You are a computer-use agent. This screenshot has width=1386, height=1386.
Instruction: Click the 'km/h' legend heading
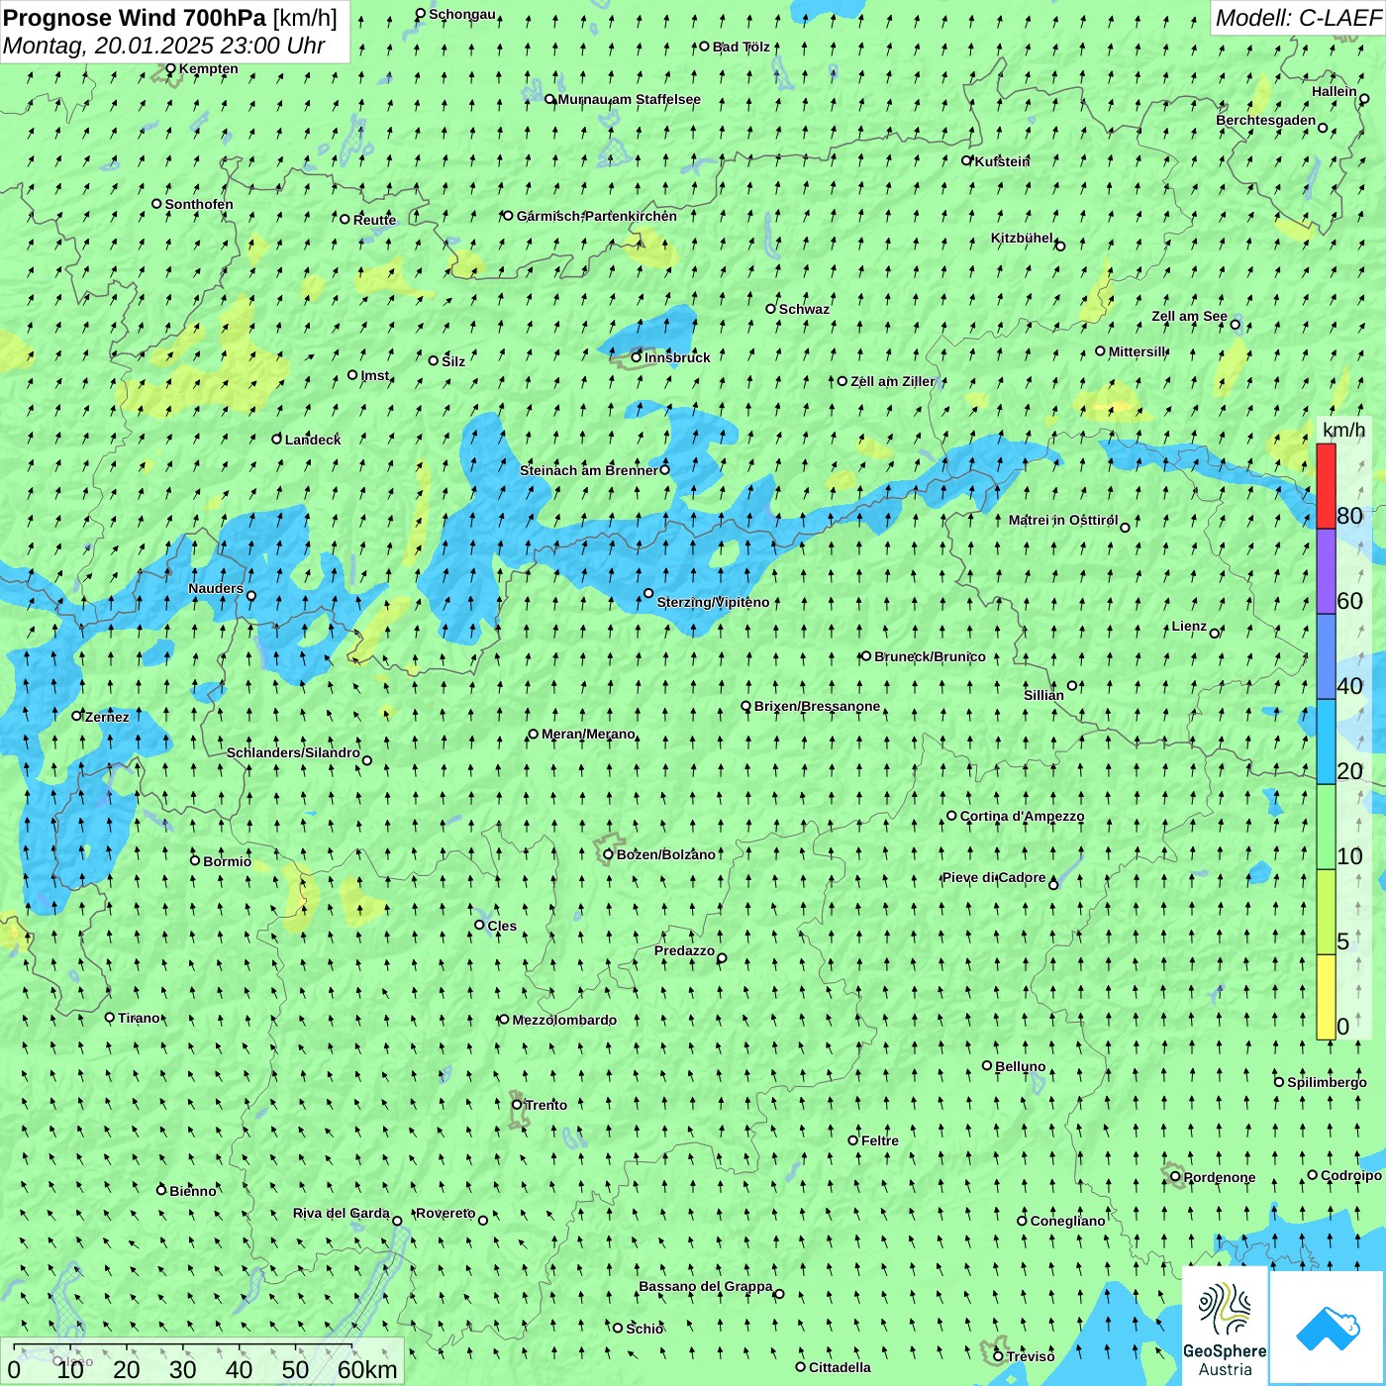pos(1343,430)
